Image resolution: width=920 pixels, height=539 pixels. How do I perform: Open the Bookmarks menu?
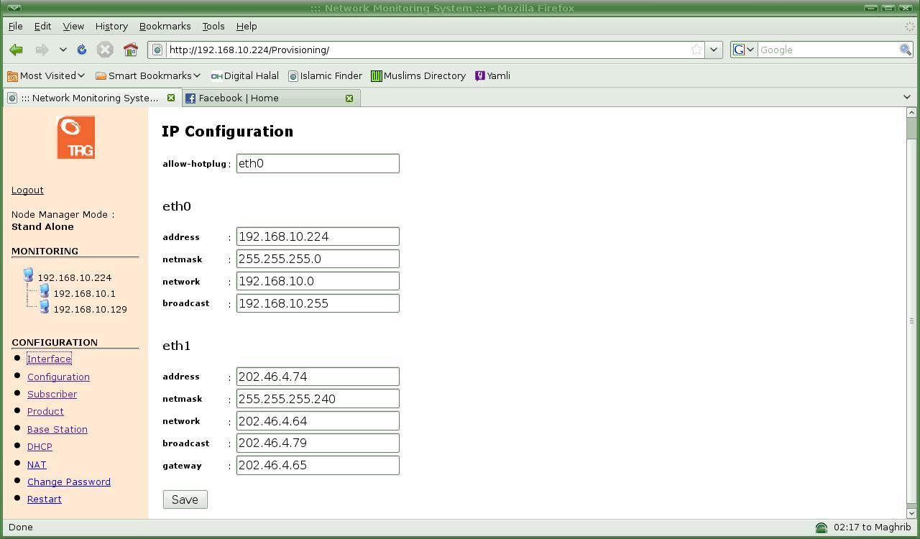click(165, 26)
